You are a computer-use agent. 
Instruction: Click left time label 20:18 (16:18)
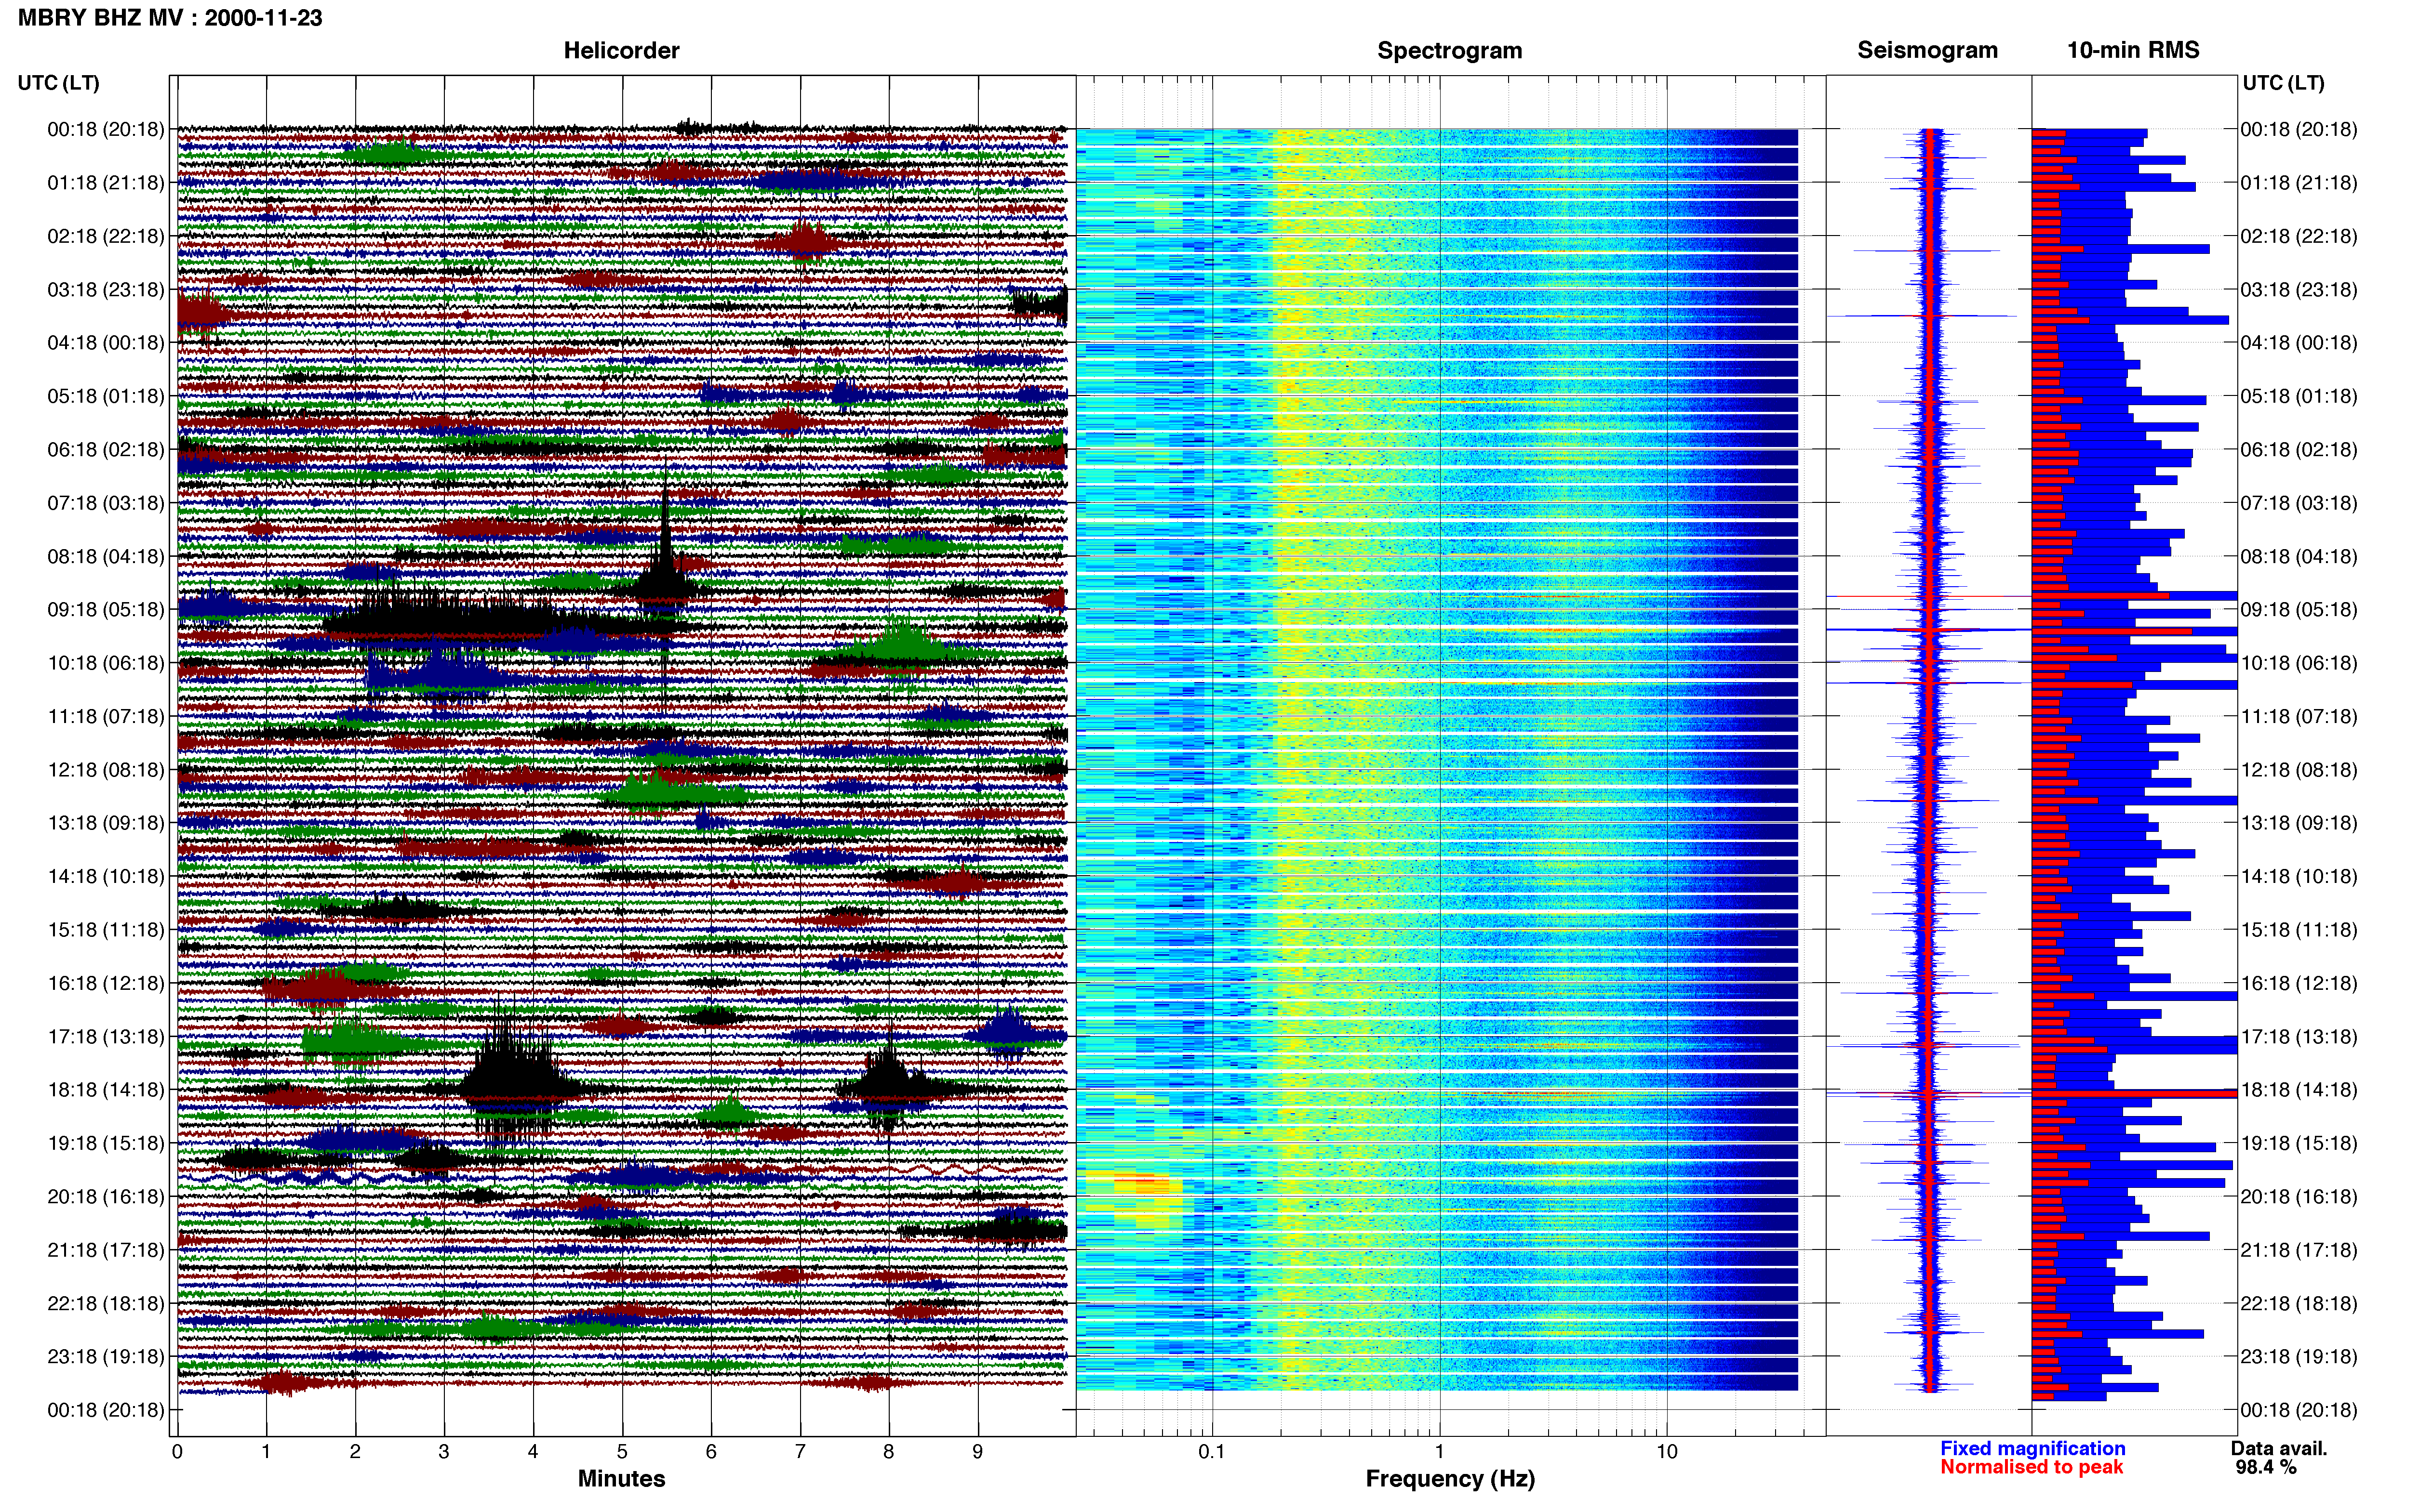point(106,1196)
